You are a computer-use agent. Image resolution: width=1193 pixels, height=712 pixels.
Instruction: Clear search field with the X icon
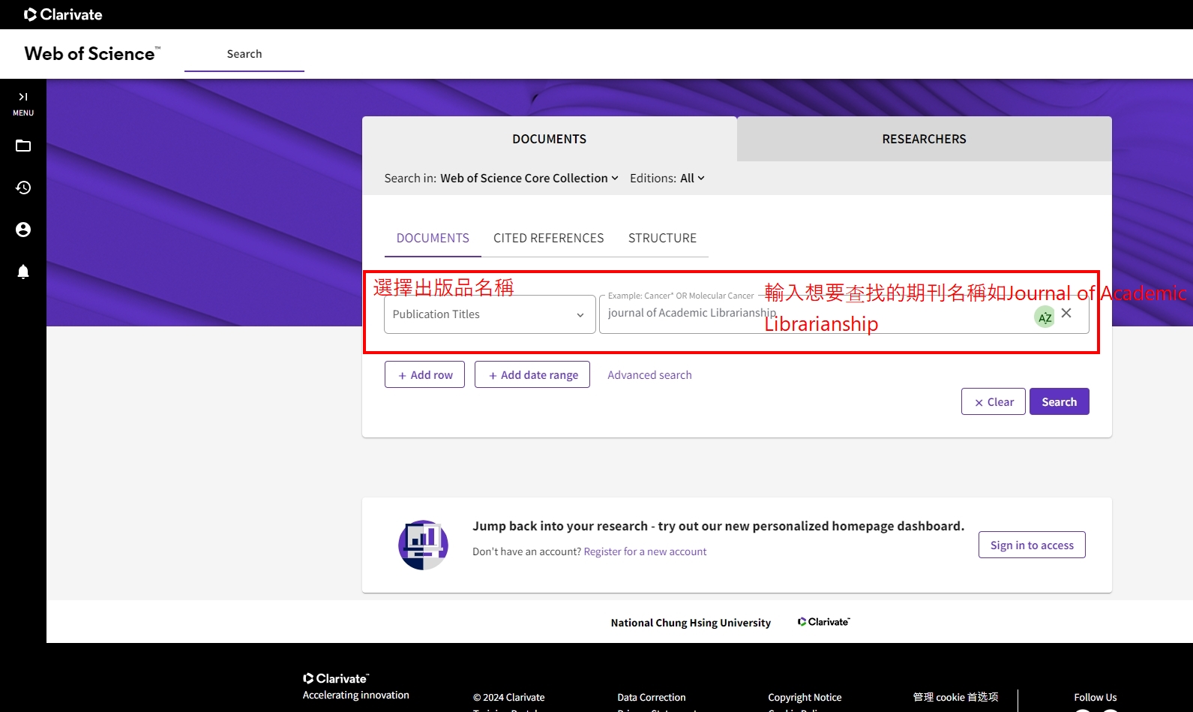pyautogui.click(x=1066, y=313)
